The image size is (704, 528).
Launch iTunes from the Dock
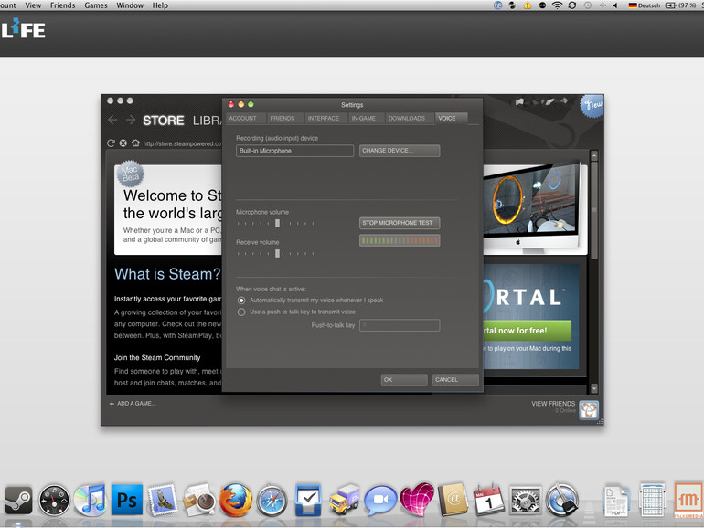tap(91, 500)
